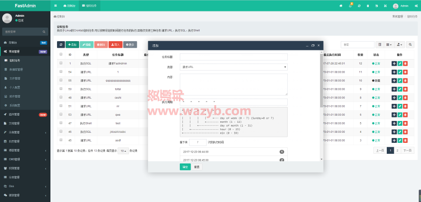
Task: Check the checkbox for row ID 55
Action: 61,80
